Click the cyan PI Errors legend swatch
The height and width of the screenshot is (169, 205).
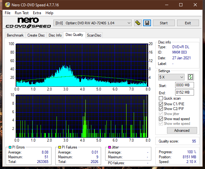click(10, 147)
